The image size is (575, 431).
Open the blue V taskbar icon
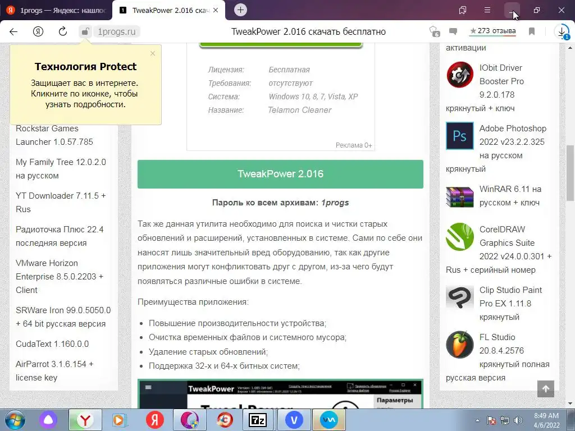pyautogui.click(x=294, y=420)
